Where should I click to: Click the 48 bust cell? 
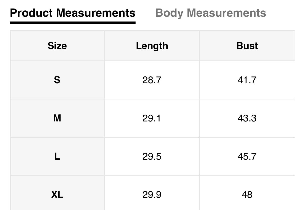pos(247,195)
